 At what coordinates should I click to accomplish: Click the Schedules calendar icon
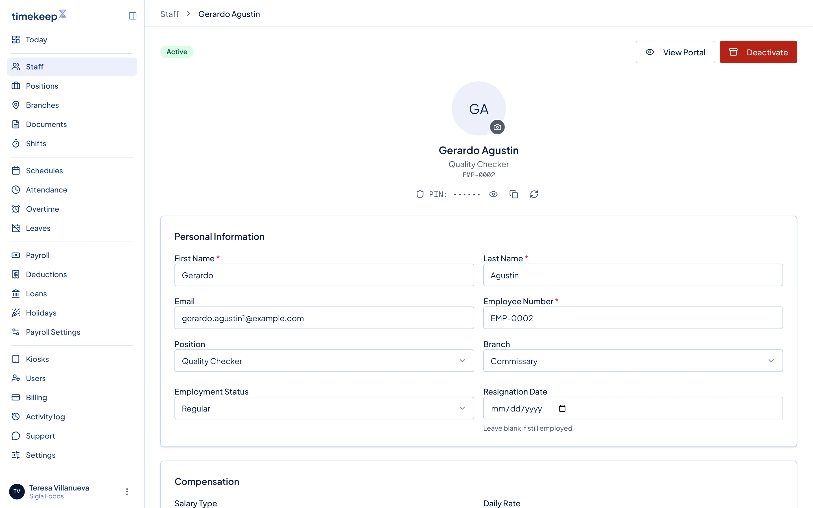tap(16, 171)
